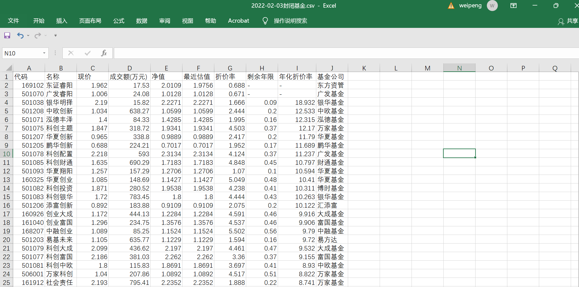Open the 帮助 ribbon tab

tap(211, 21)
